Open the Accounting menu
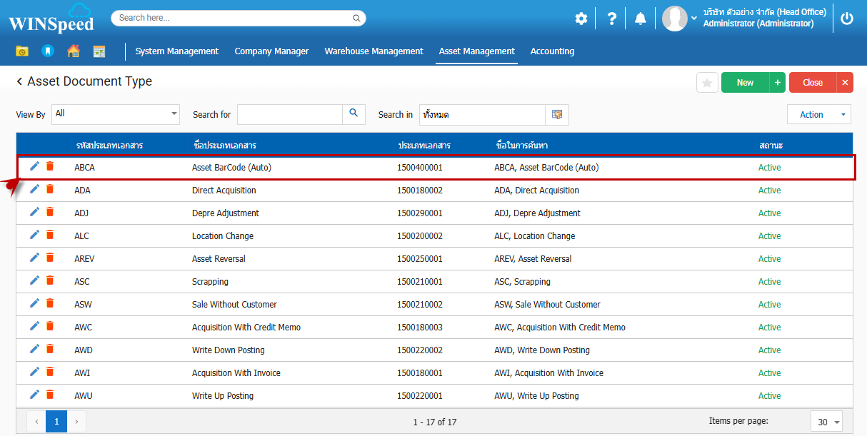 click(x=552, y=51)
